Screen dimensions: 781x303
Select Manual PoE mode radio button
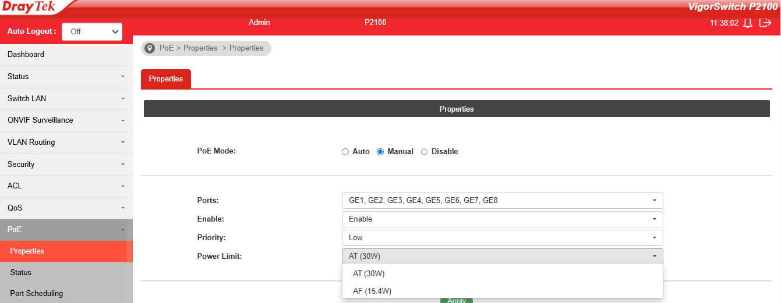[x=380, y=152]
